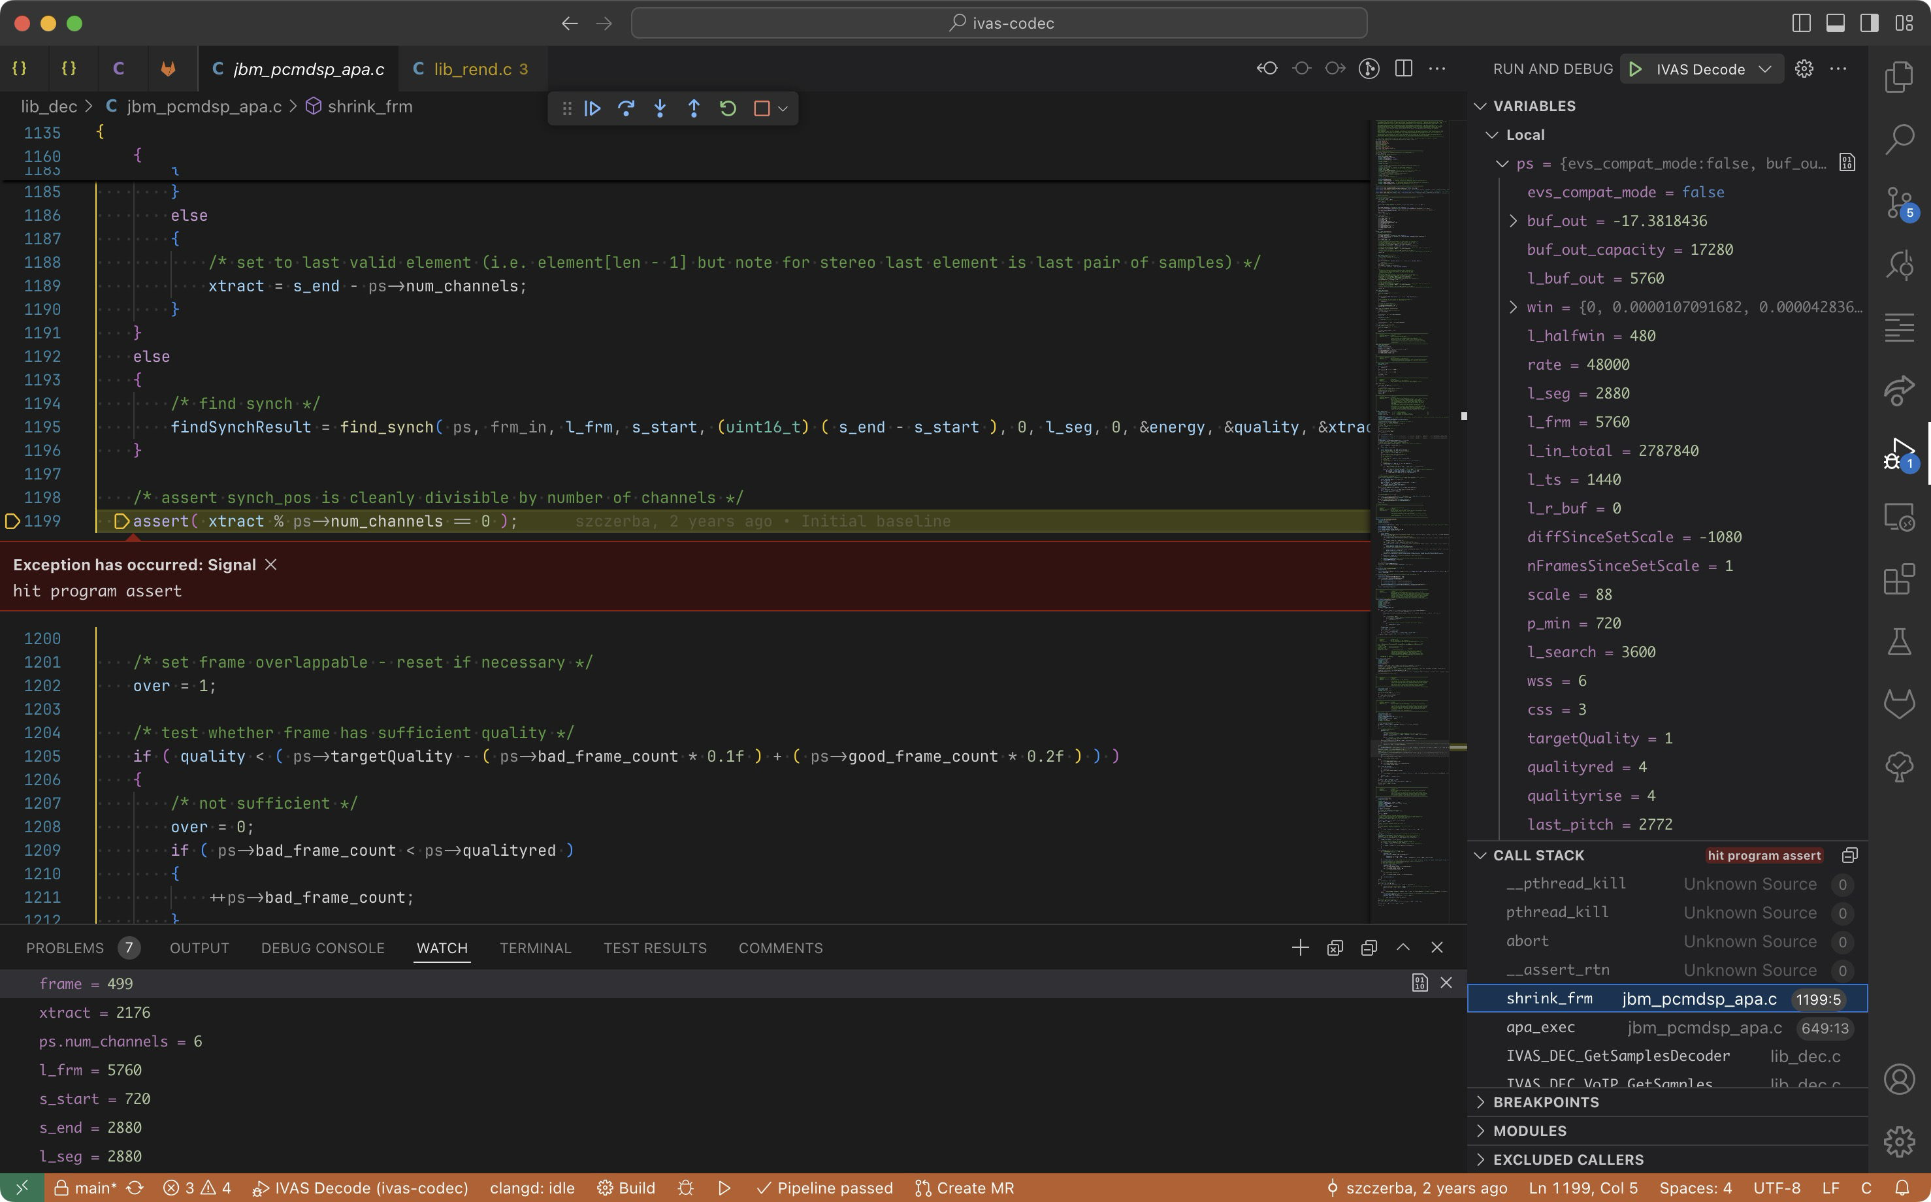Open launch.json via debug gear icon
1931x1202 pixels.
tap(1804, 69)
